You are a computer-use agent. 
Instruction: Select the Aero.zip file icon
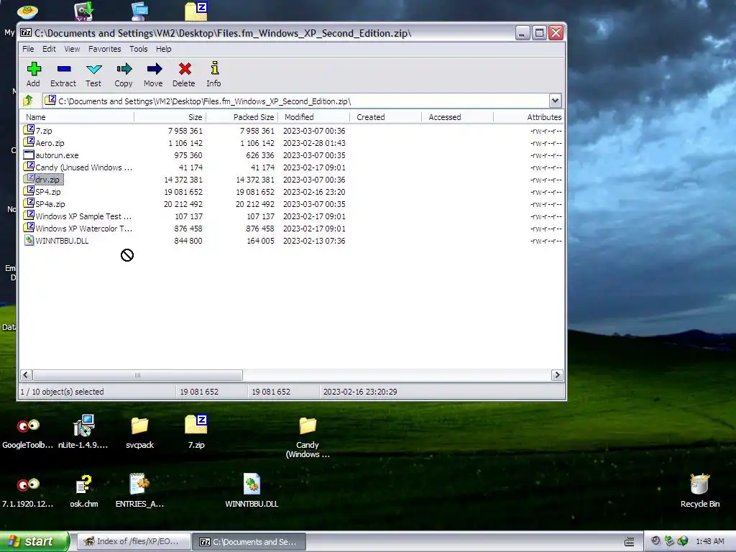pyautogui.click(x=29, y=142)
